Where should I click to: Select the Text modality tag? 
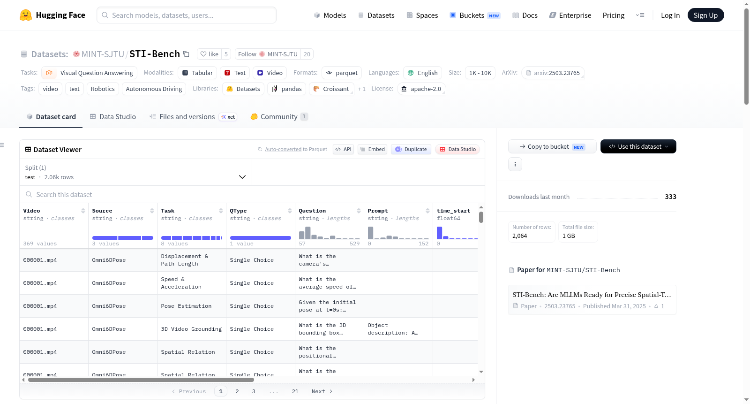tap(235, 73)
